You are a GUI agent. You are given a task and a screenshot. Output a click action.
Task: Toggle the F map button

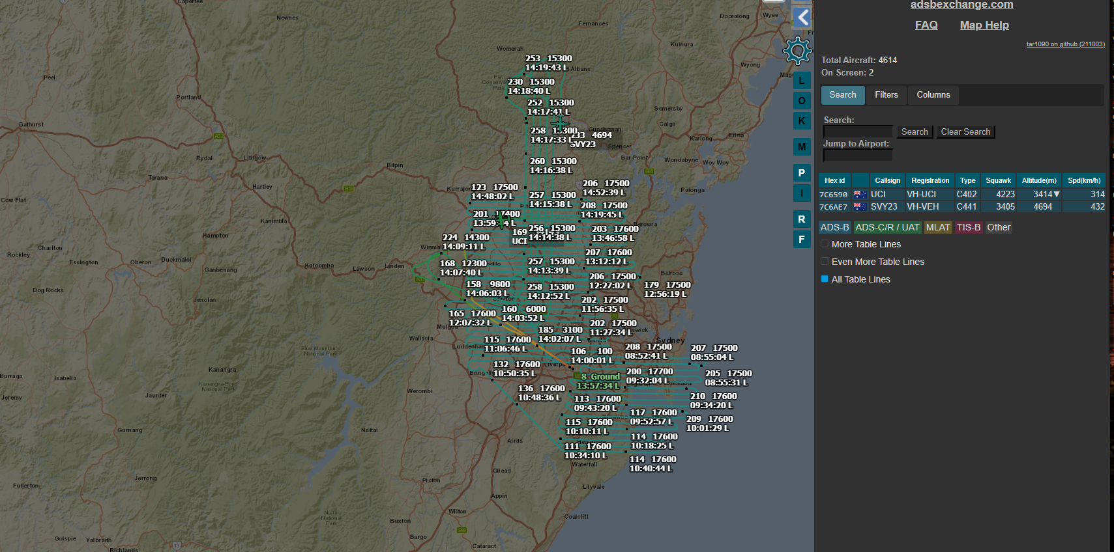coord(802,240)
